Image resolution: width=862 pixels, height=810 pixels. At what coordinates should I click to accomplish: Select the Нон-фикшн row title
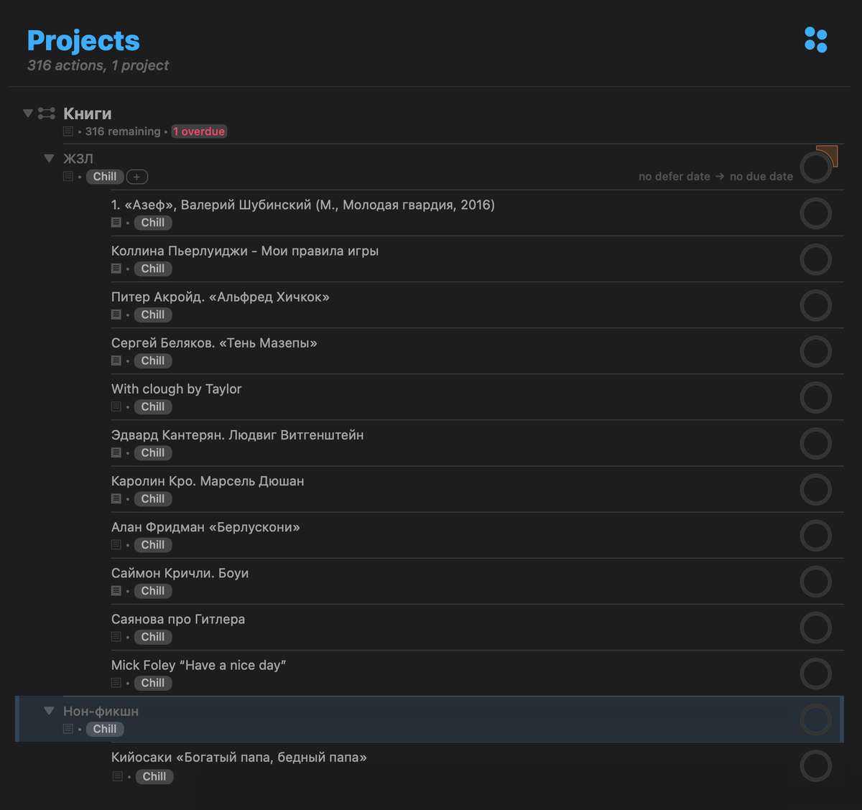coord(101,711)
